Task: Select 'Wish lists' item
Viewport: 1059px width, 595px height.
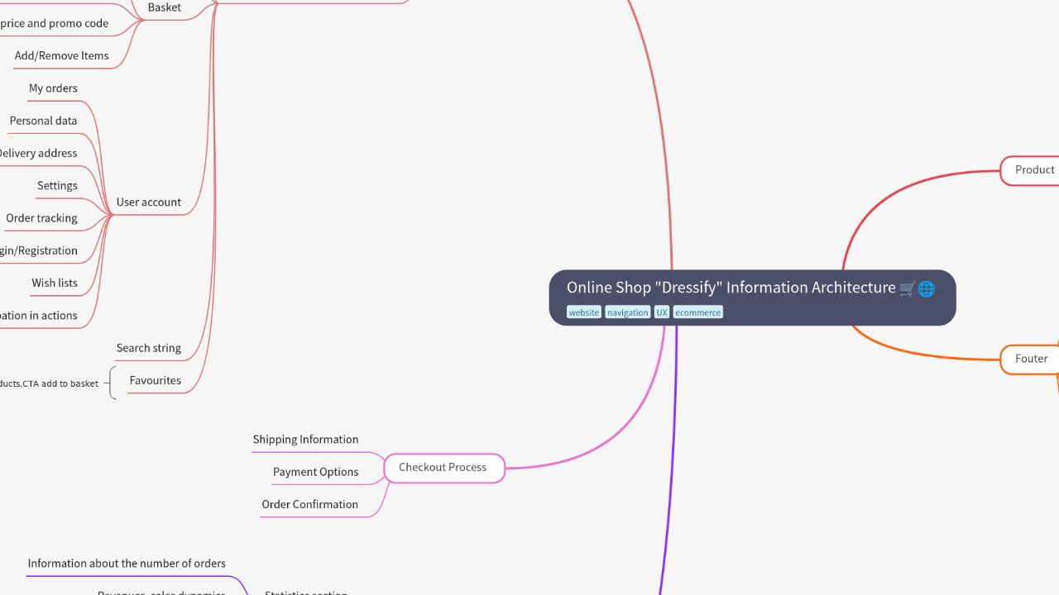Action: [x=55, y=283]
